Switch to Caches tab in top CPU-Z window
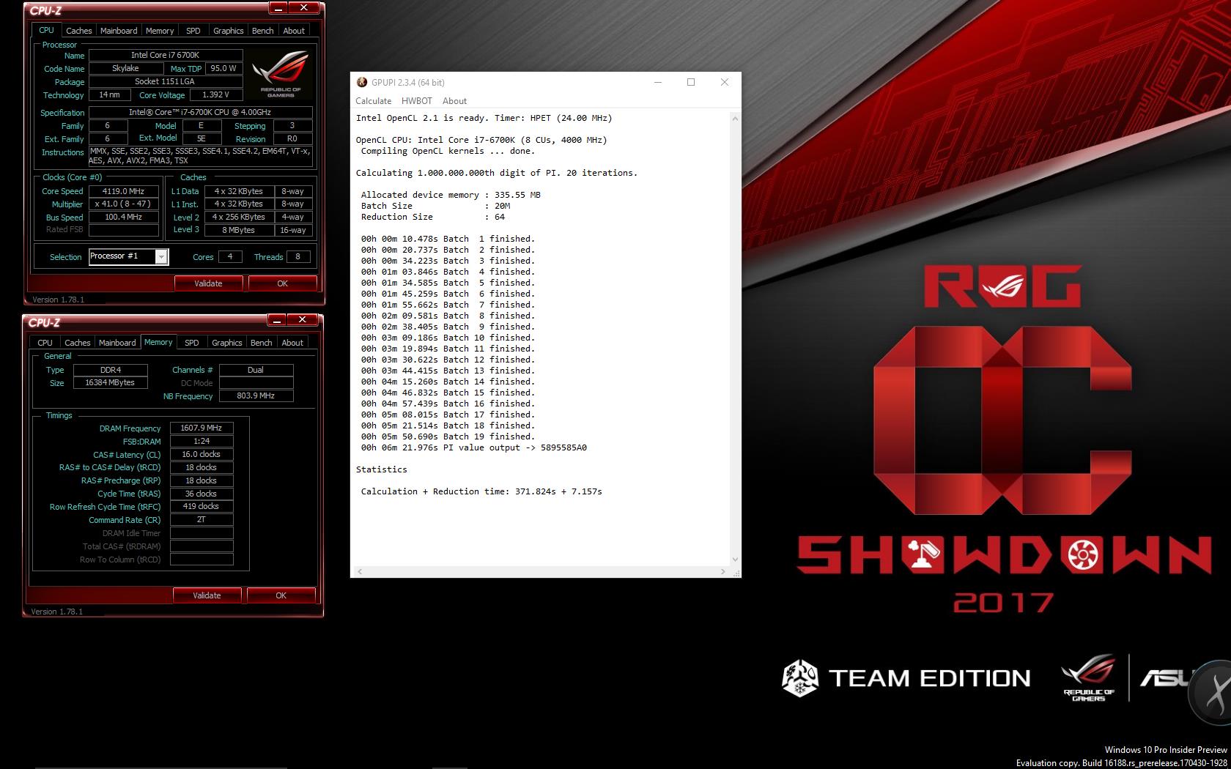The image size is (1231, 769). click(x=79, y=31)
